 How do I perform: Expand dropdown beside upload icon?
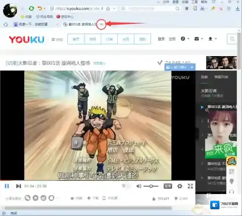tap(216, 39)
